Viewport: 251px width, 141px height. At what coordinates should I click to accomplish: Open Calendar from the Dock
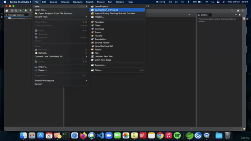pyautogui.click(x=49, y=136)
